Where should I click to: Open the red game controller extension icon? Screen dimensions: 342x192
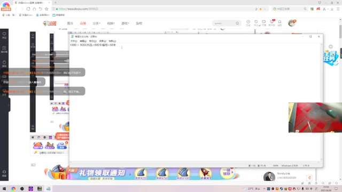click(318, 9)
